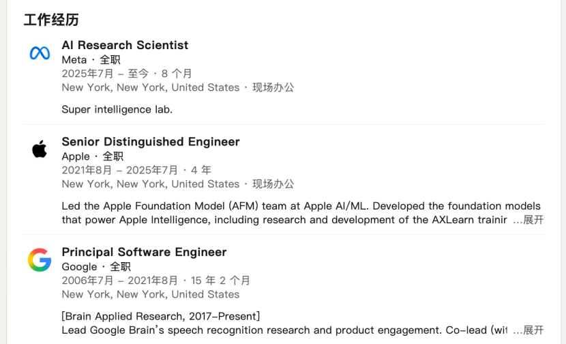This screenshot has width=566, height=344.
Task: Click the 'Super intelligence lab.' description text
Action: [x=117, y=109]
